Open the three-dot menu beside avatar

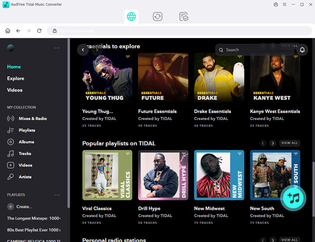[x=57, y=48]
